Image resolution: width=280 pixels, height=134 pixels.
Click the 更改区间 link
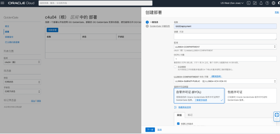tap(216, 76)
